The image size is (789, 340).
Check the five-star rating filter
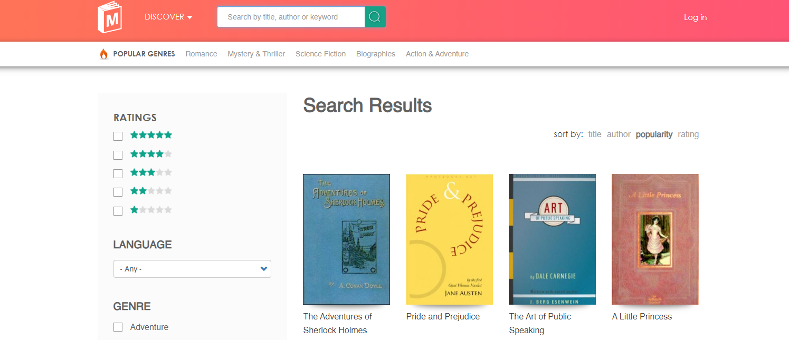tap(118, 136)
